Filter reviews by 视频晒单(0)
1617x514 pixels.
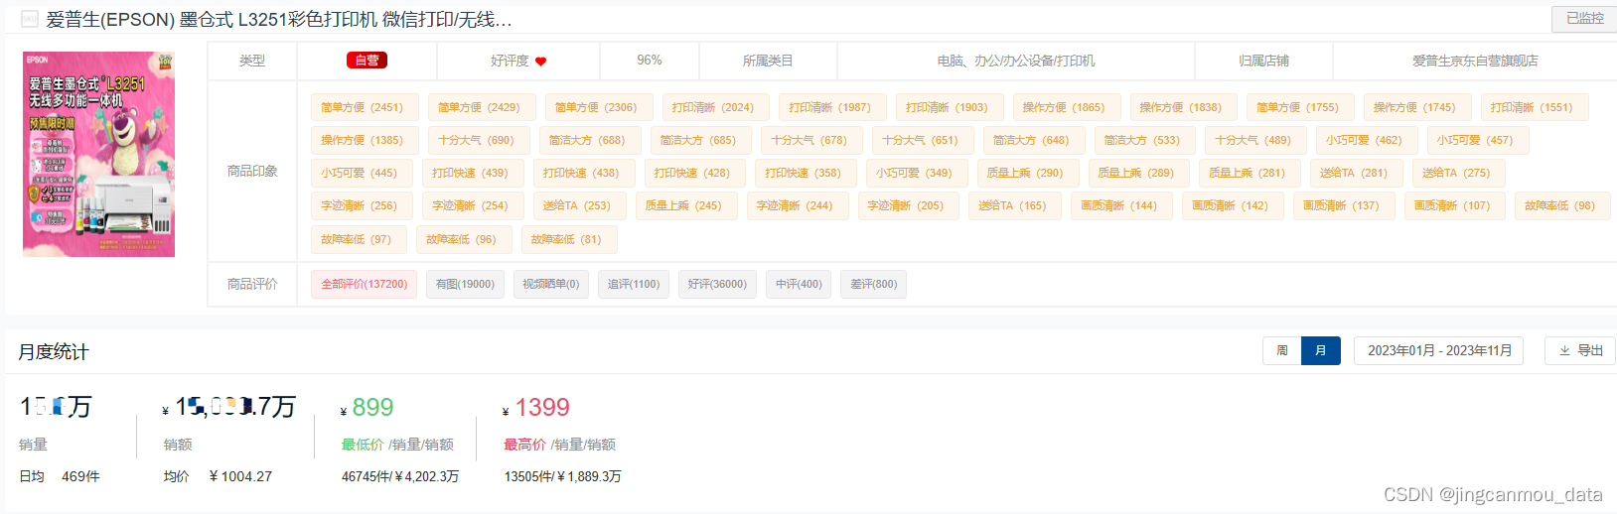[551, 284]
